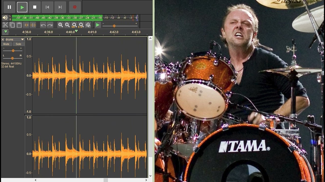This screenshot has height=182, width=325.
Task: Click the vertical scrollbar down arrow
Action: [150, 176]
